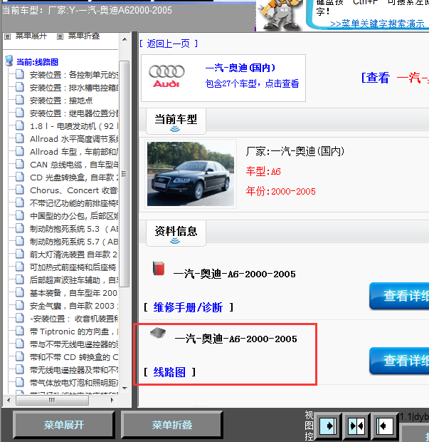Image resolution: width=429 pixels, height=442 pixels.
Task: Open >>菜单关键字搜索演示 link
Action: [377, 24]
